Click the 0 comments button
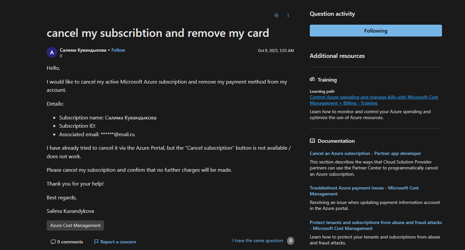The width and height of the screenshot is (465, 250). point(67,242)
